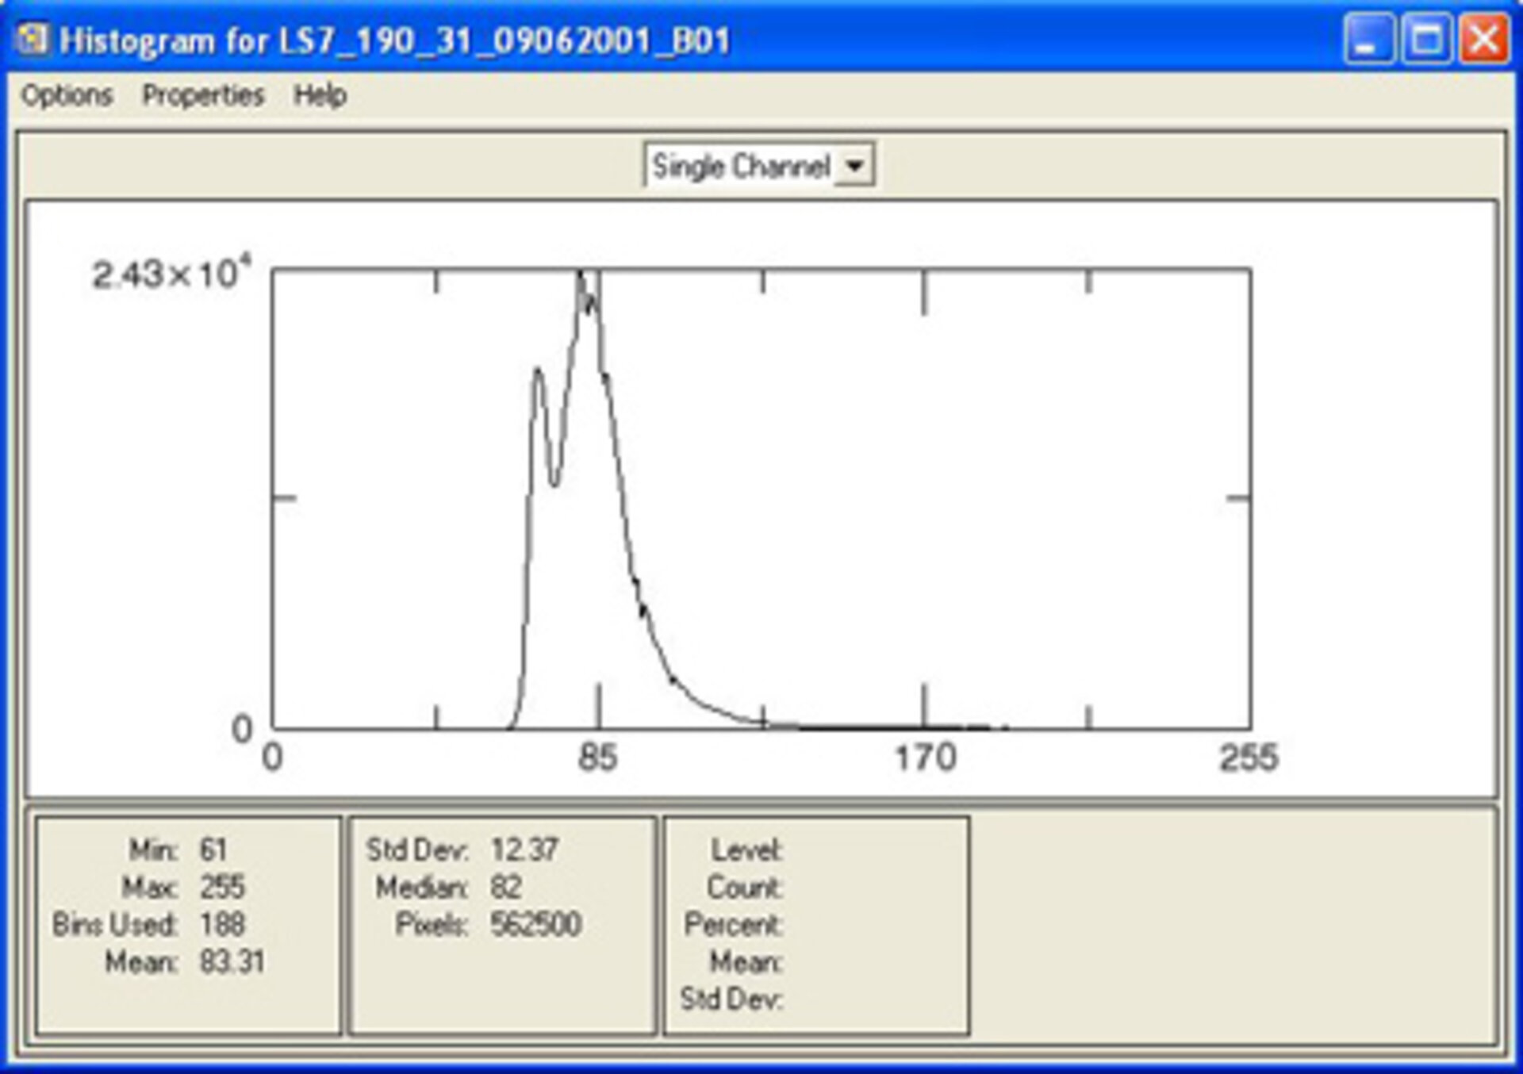Minimize the Histogram window
Viewport: 1523px width, 1074px height.
point(1369,38)
